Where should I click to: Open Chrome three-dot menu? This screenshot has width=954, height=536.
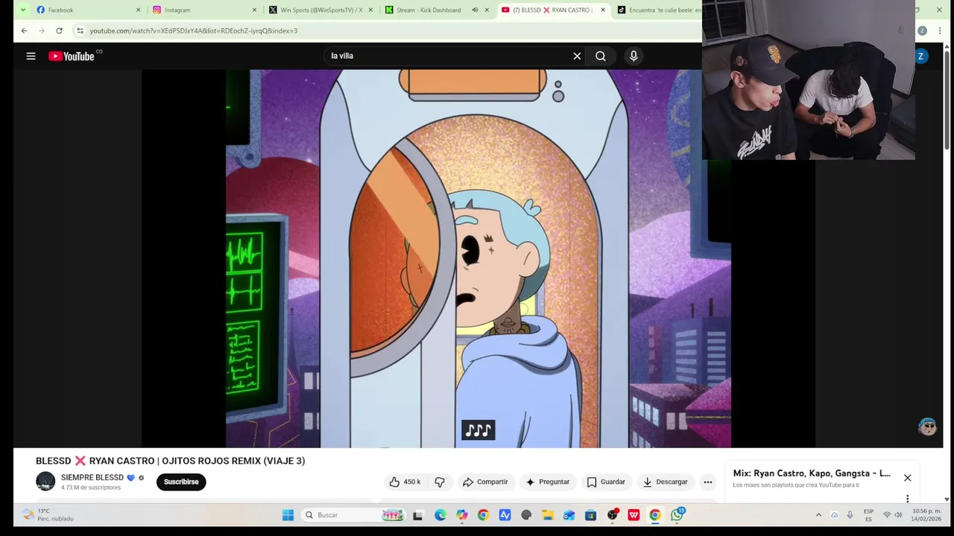click(939, 31)
